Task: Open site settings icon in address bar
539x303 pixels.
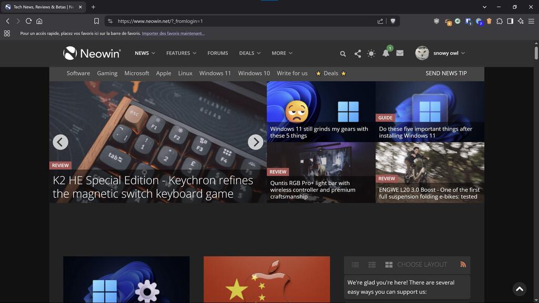Action: [110, 21]
